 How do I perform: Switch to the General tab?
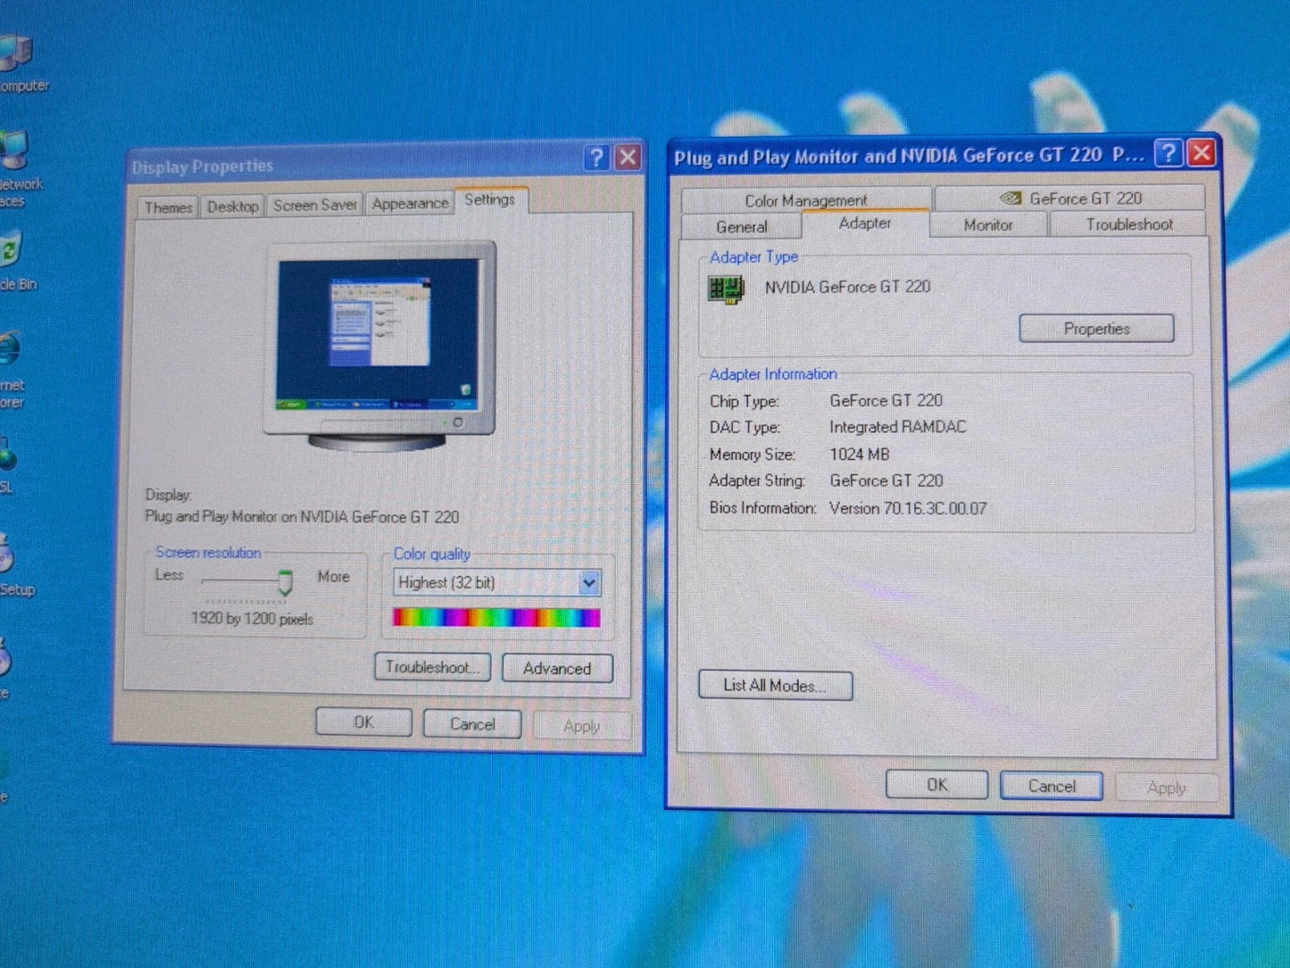tap(741, 227)
